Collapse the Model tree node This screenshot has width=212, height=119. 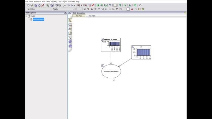pyautogui.click(x=26, y=16)
